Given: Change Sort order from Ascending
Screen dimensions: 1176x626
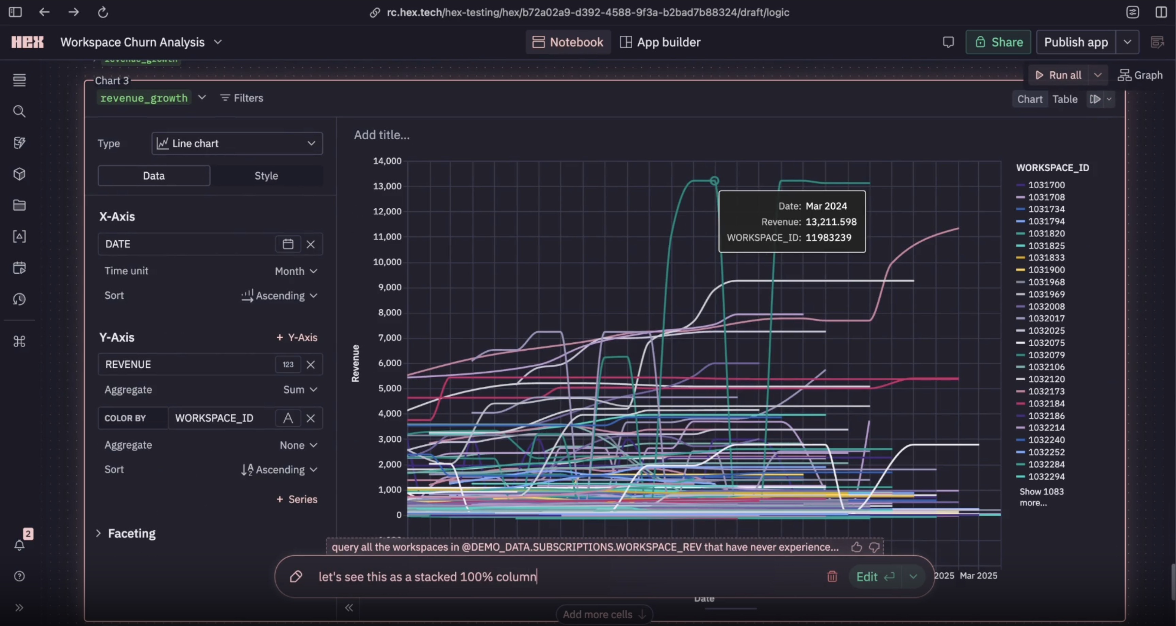Looking at the screenshot, I should click(x=279, y=295).
